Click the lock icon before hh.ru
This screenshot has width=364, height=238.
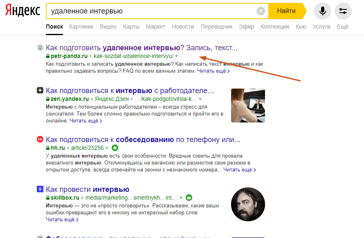tap(48, 148)
